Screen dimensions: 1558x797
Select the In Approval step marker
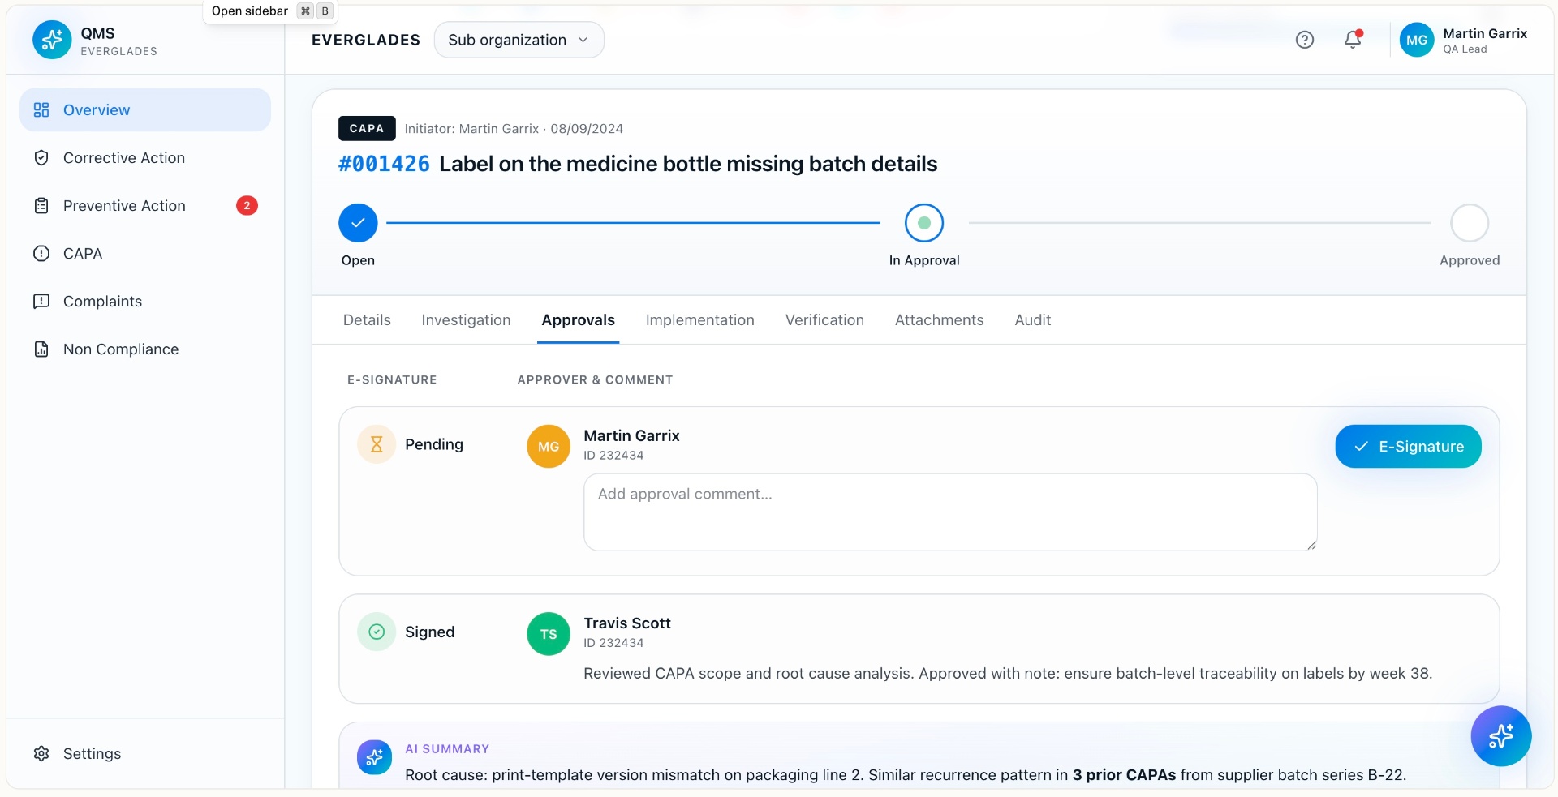point(924,223)
